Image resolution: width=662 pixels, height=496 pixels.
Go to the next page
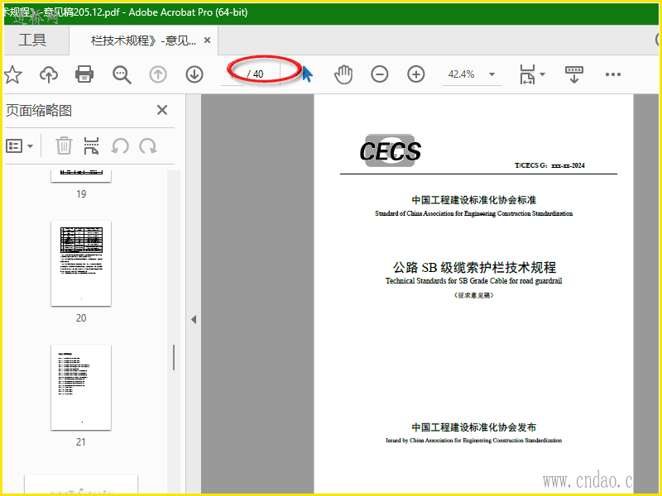pos(194,74)
